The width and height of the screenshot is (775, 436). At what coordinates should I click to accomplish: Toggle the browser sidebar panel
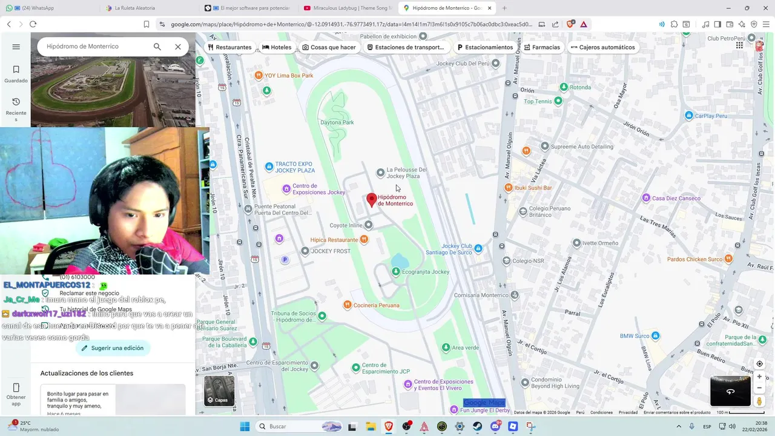click(x=717, y=24)
